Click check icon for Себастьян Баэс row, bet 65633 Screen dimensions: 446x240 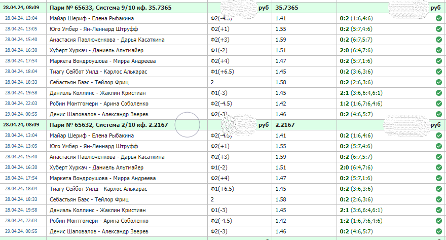pos(438,82)
